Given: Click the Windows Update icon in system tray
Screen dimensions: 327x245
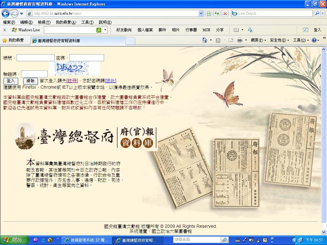Looking at the screenshot, I should (300, 240).
